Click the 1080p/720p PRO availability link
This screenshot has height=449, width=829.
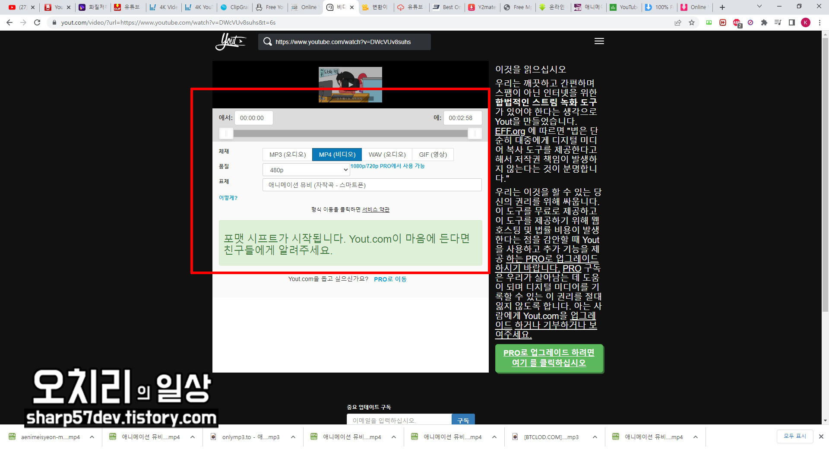388,166
